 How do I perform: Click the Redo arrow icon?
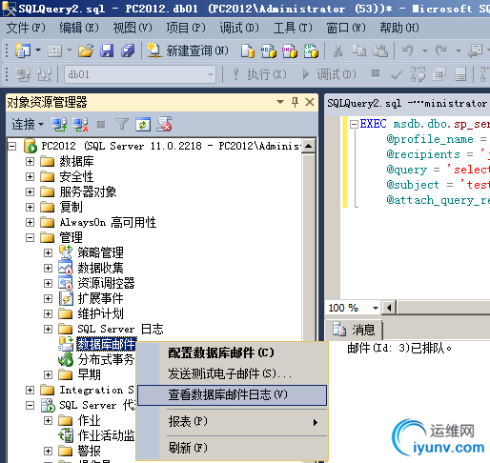[x=441, y=50]
